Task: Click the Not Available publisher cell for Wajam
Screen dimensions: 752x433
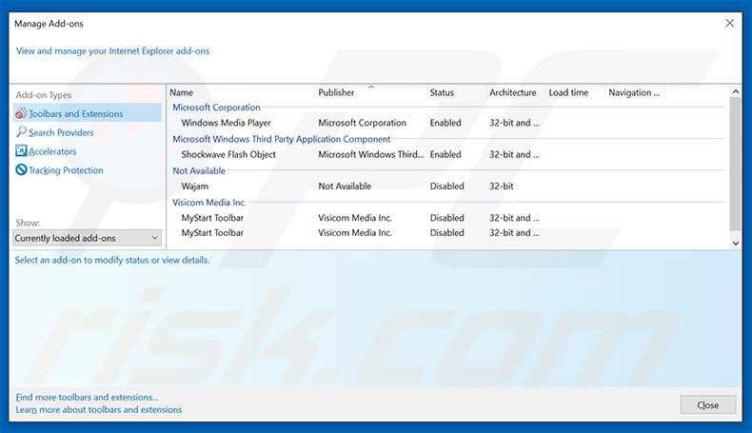Action: pyautogui.click(x=345, y=187)
